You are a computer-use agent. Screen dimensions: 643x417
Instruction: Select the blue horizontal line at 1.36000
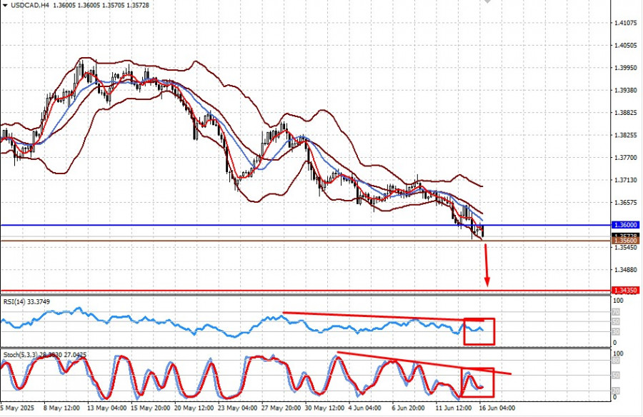tap(306, 225)
